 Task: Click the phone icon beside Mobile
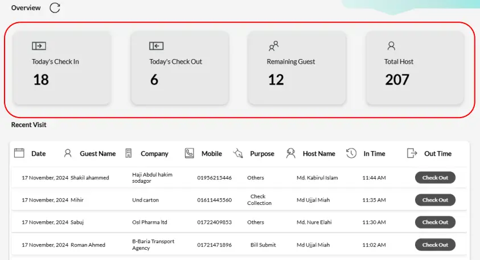click(190, 153)
